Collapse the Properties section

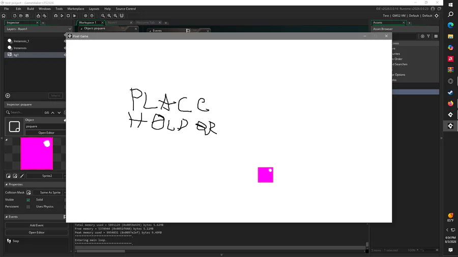pos(7,184)
